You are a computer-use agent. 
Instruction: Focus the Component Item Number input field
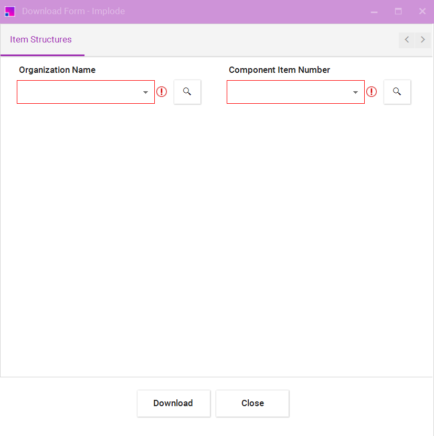coord(289,92)
